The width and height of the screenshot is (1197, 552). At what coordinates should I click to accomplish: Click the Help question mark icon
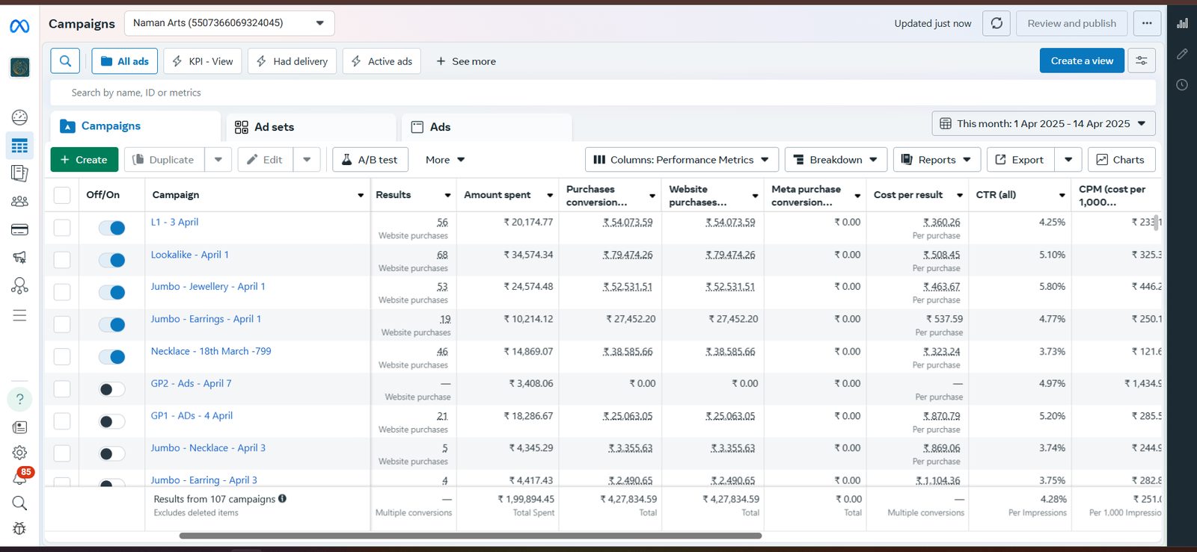[19, 399]
